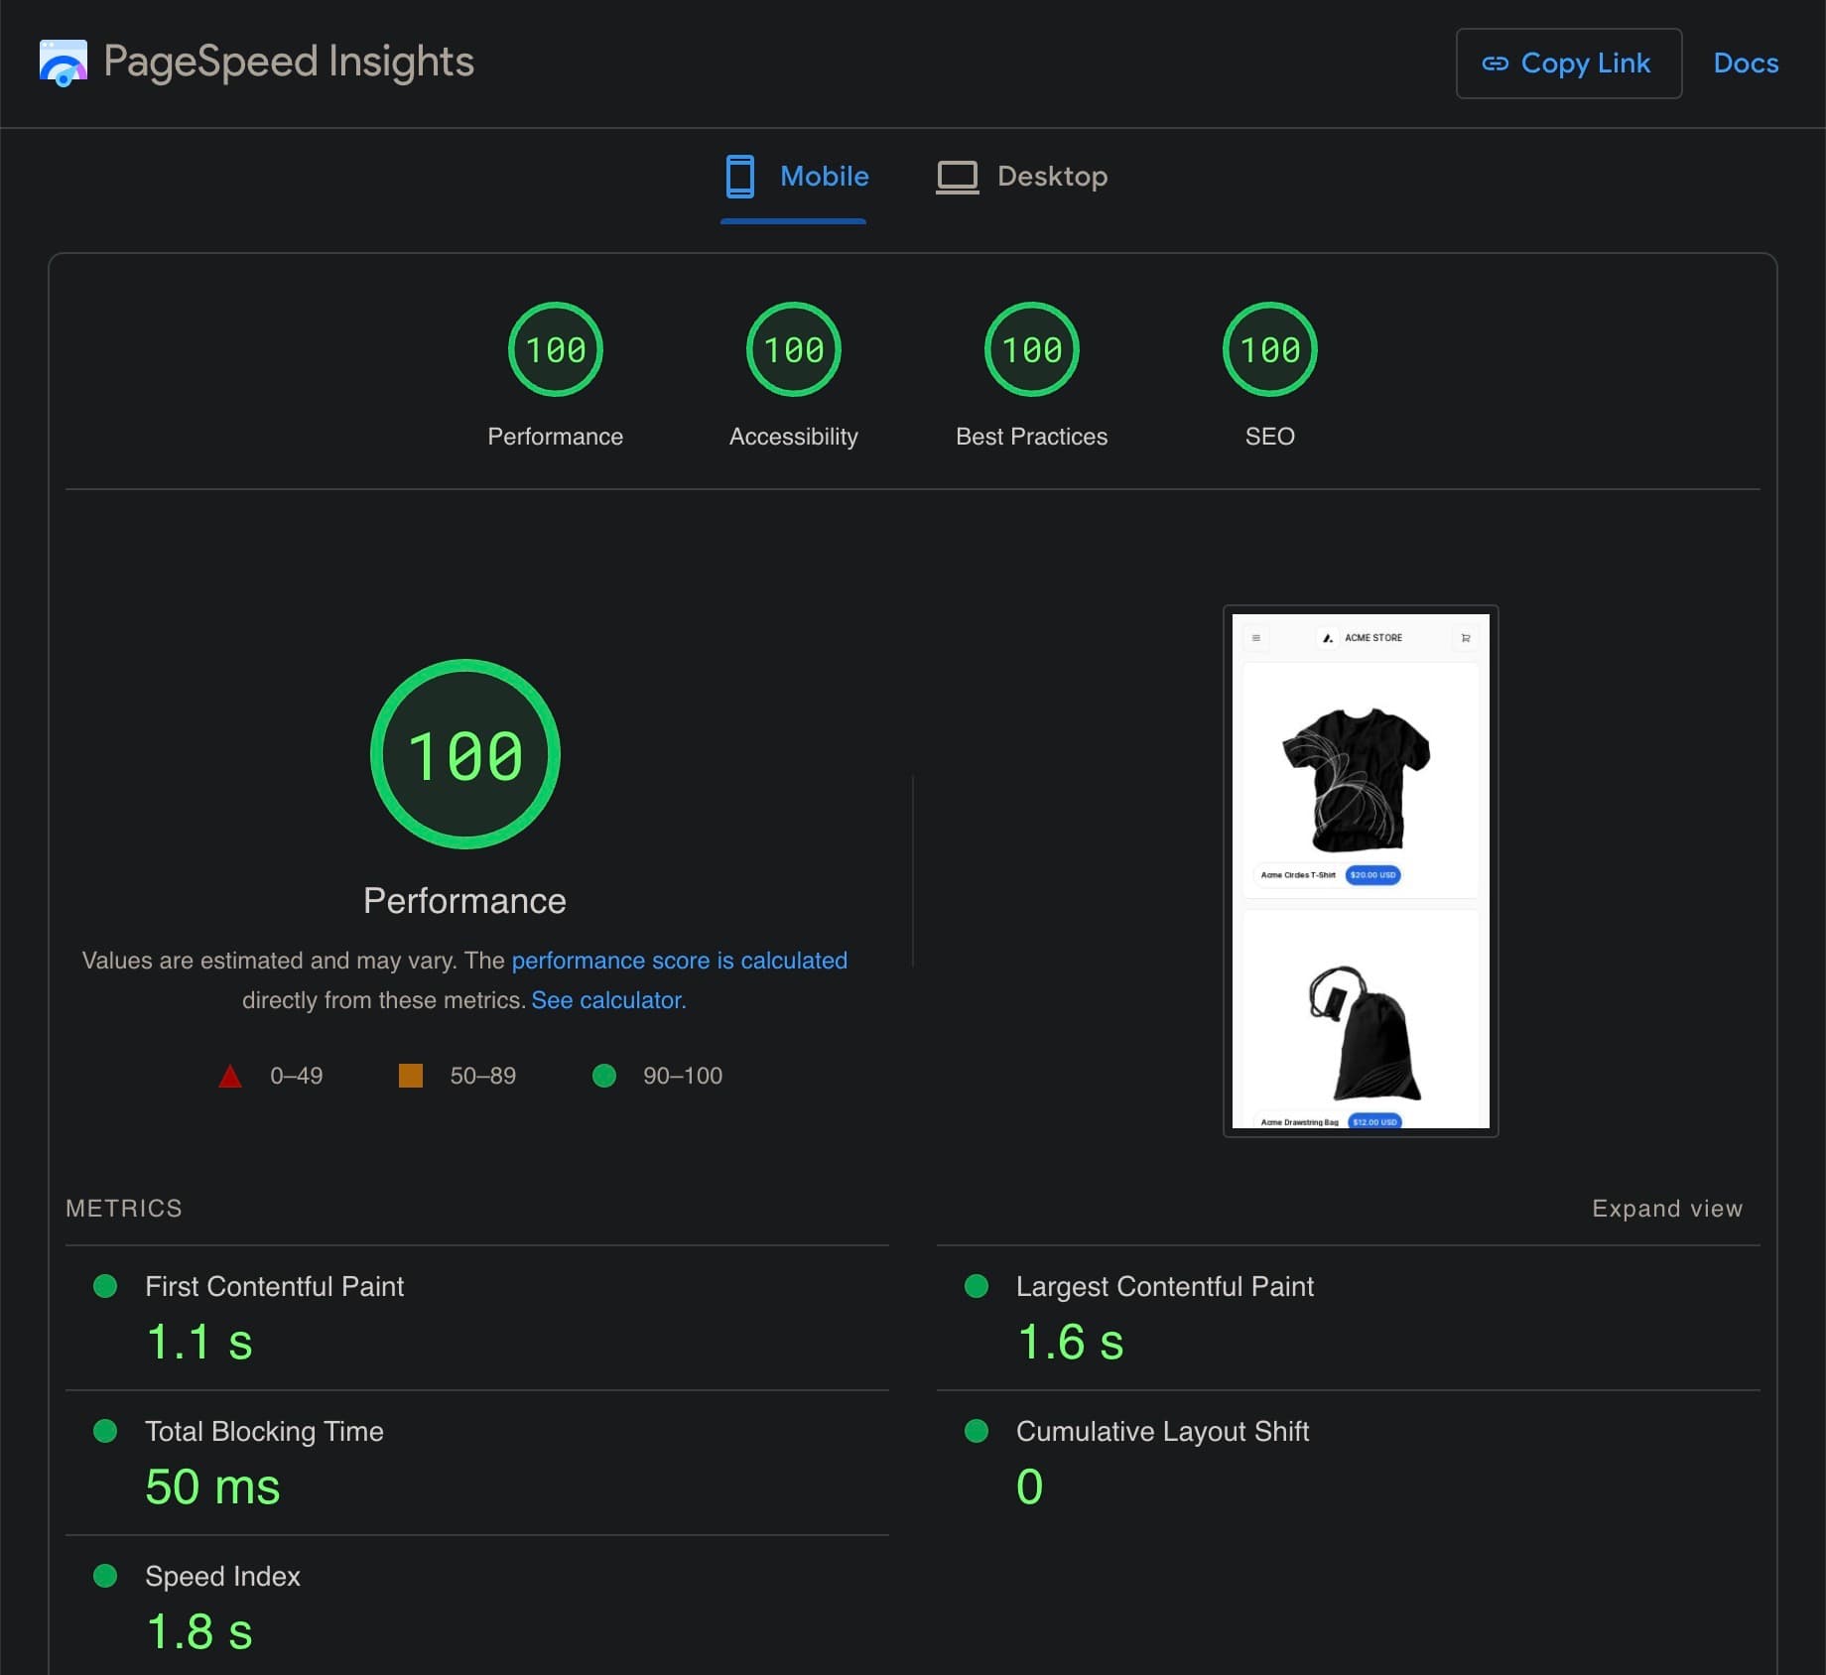
Task: Select the Best Practices score gauge
Action: click(x=1031, y=348)
